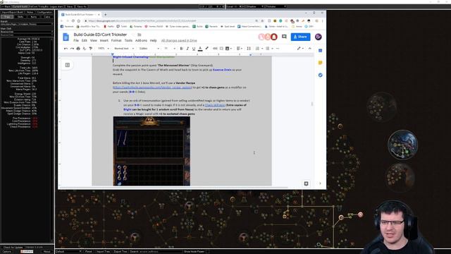Switch to the Calcs tab
Screen dimensions: 451x254
tap(47, 17)
